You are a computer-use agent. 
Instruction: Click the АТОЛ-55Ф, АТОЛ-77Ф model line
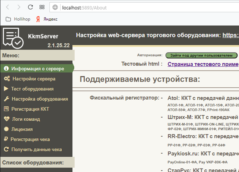tap(198, 110)
